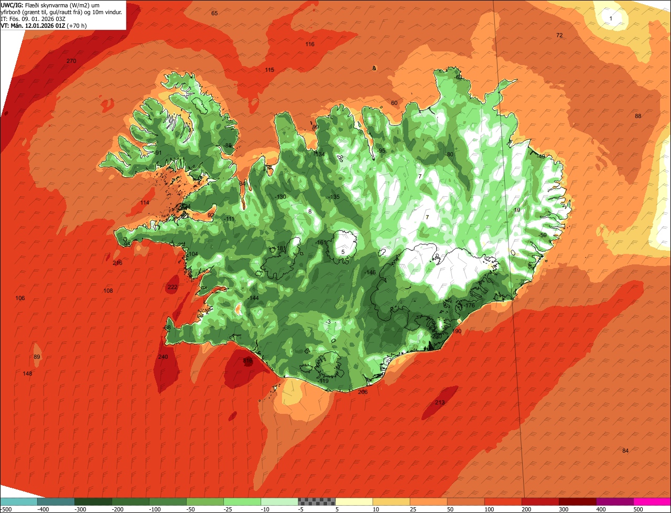Click the title line 'UWC/IG: Flæði skynvarma (W/m2) um'
Screen dimensions: 671x513
tap(50, 5)
